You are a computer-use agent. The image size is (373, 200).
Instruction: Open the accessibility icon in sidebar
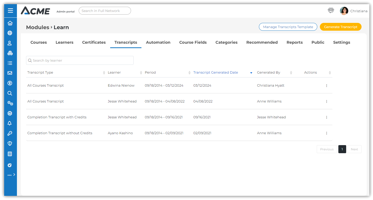click(x=10, y=83)
